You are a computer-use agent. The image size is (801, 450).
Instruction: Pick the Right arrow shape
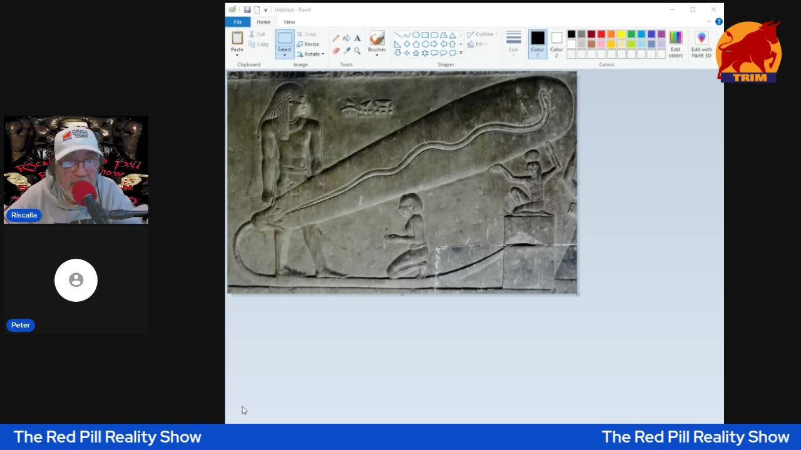coord(434,44)
